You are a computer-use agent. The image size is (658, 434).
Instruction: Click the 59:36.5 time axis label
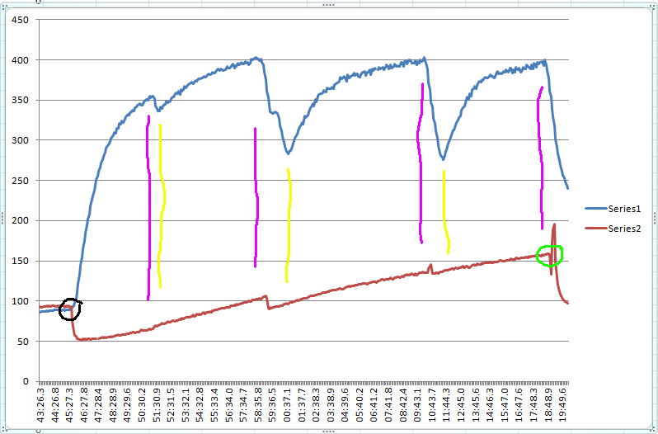(272, 404)
